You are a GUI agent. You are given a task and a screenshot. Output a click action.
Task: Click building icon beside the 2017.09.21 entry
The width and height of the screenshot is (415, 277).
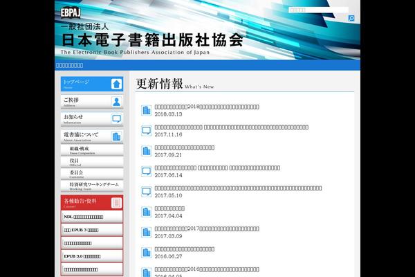pyautogui.click(x=147, y=151)
